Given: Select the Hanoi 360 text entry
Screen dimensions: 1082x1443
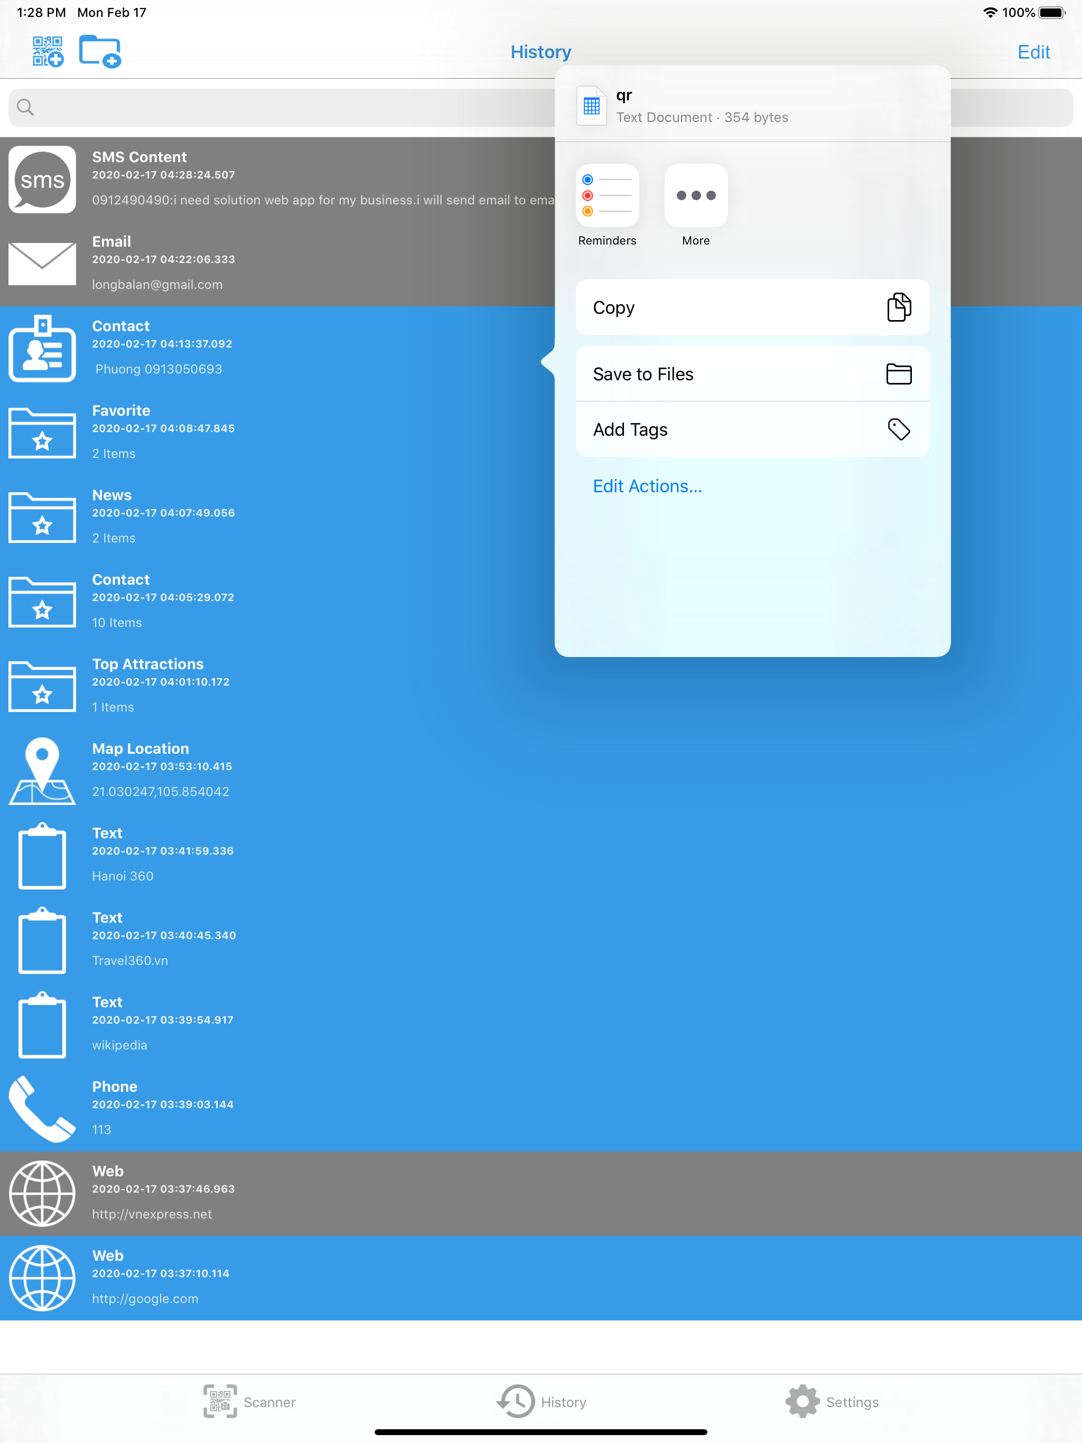Looking at the screenshot, I should pos(123,876).
